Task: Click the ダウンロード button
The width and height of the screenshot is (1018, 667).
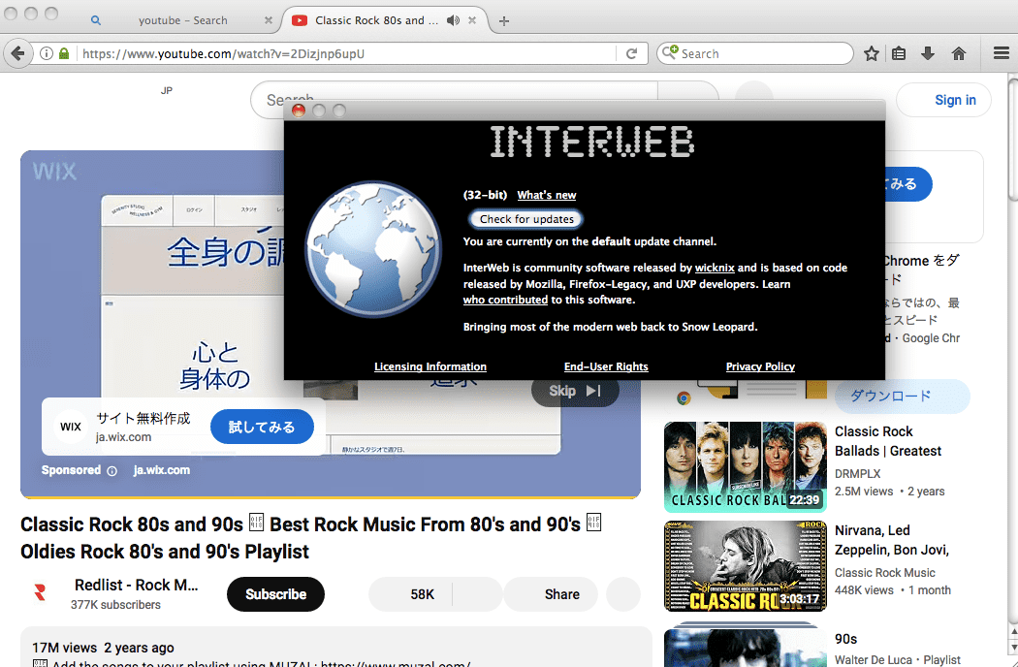Action: pos(902,397)
